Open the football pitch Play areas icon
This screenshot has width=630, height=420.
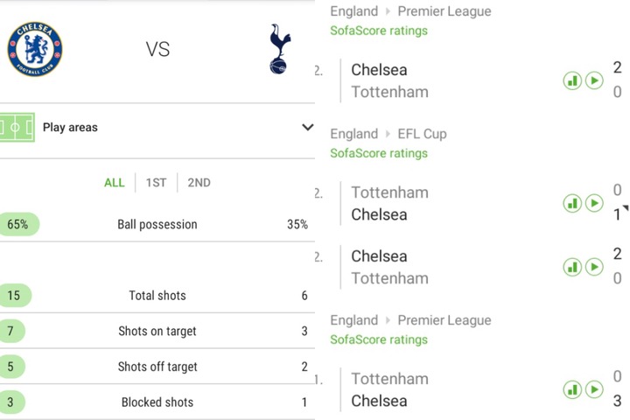[x=17, y=128]
